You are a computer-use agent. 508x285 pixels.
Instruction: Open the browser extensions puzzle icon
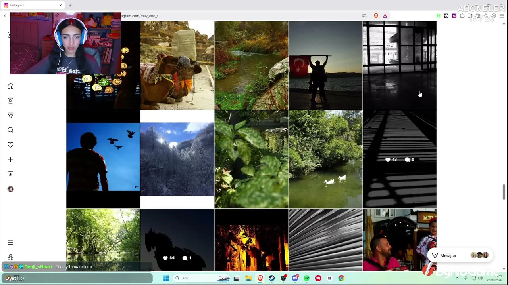tap(462, 16)
